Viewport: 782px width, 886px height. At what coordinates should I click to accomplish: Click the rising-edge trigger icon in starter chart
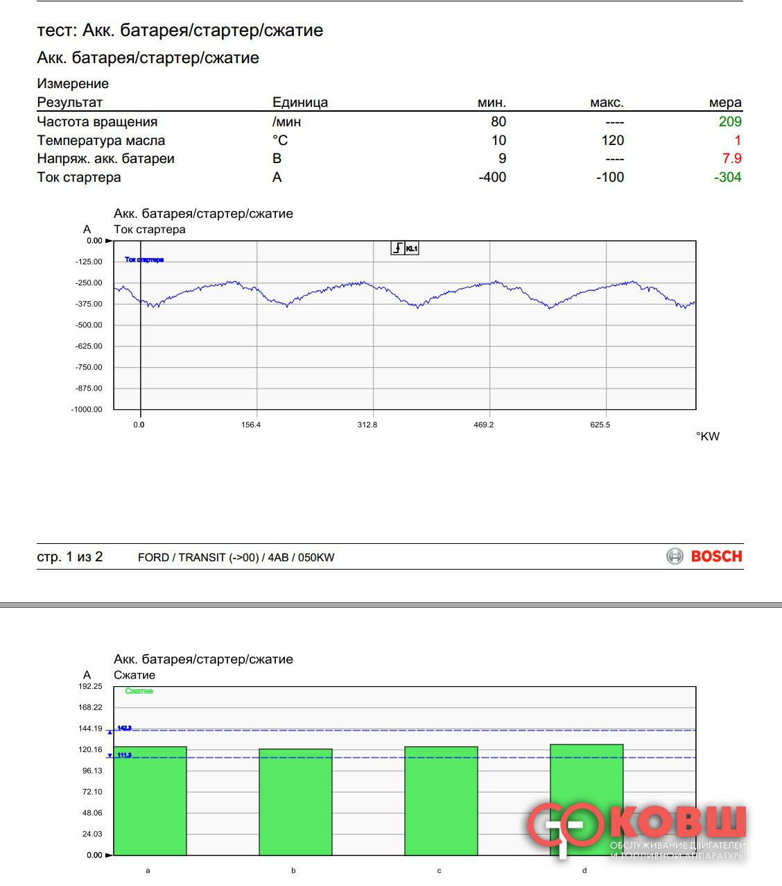[x=398, y=248]
